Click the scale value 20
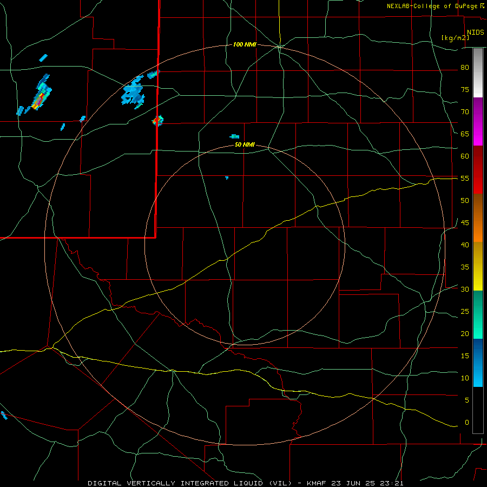 click(x=465, y=333)
